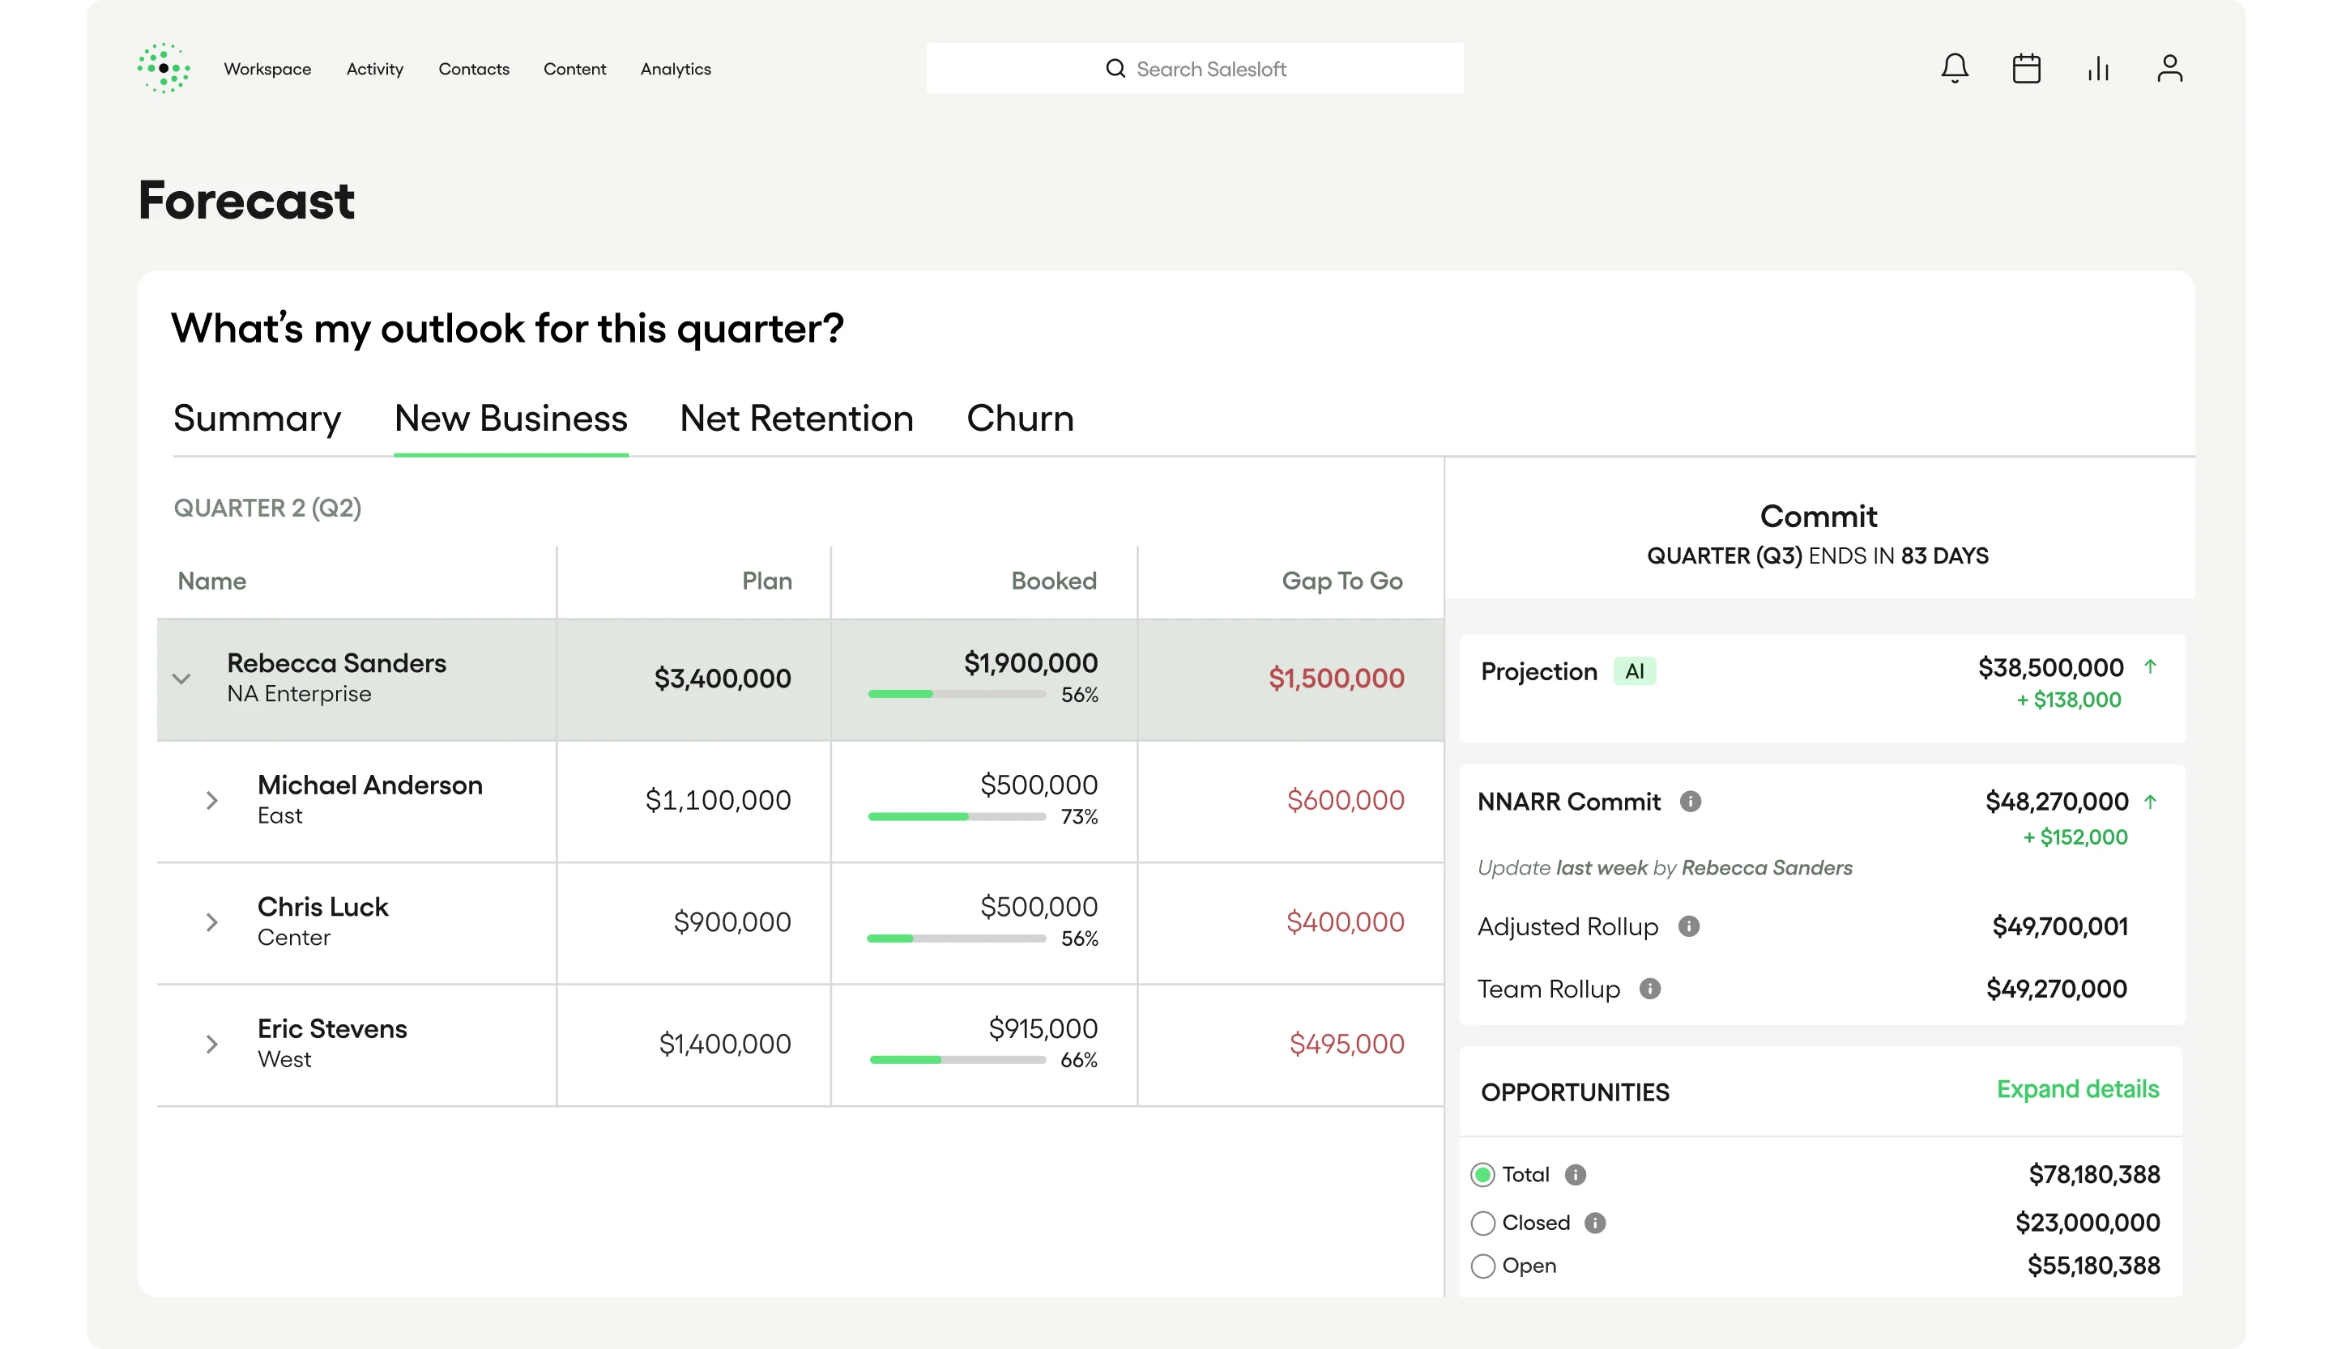Switch to the Churn tab
The width and height of the screenshot is (2333, 1349).
1020,419
